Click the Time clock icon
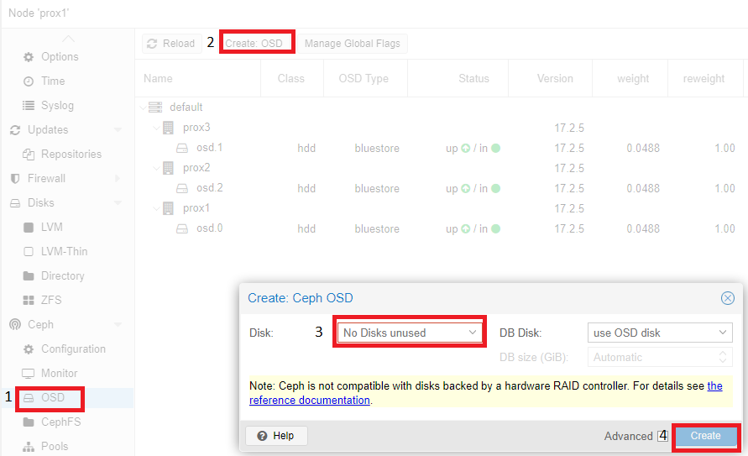748x456 pixels. tap(29, 81)
